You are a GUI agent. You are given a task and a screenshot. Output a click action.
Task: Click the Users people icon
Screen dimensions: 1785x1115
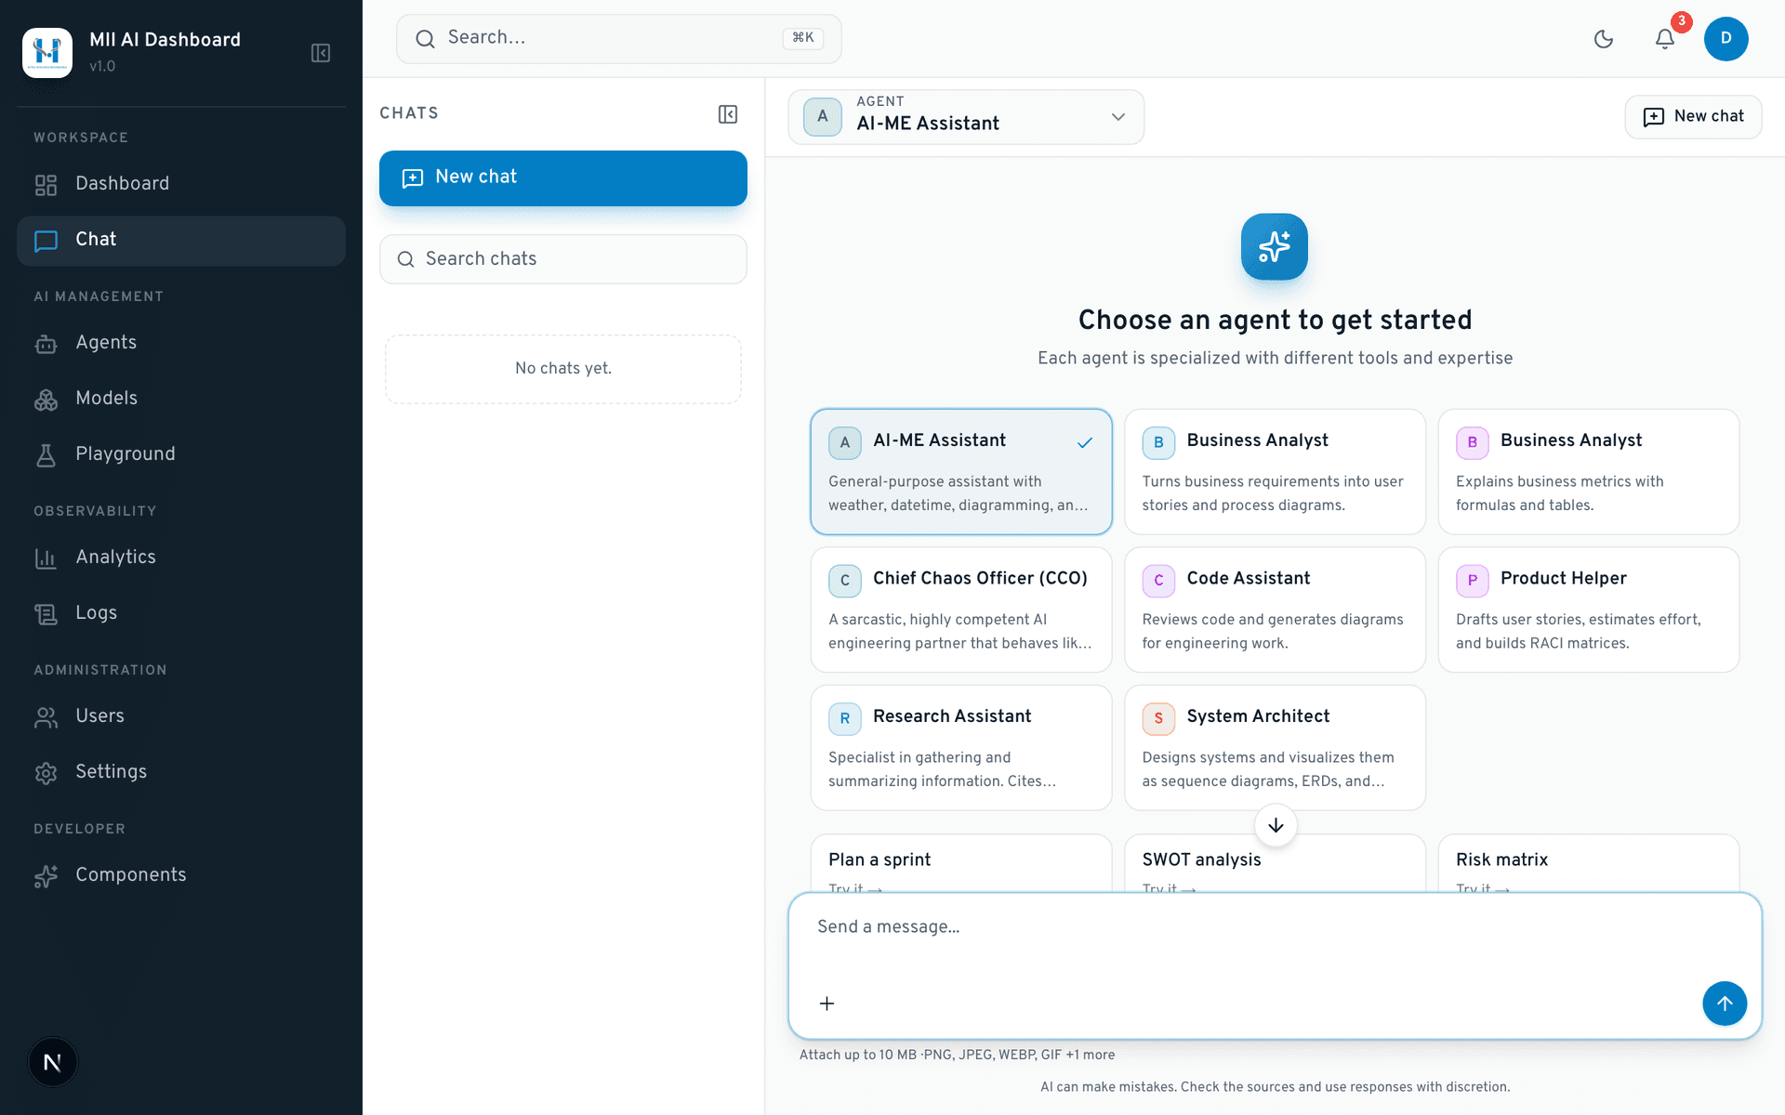tap(46, 717)
